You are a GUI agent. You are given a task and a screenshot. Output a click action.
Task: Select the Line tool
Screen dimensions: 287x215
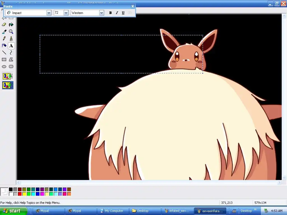4,53
